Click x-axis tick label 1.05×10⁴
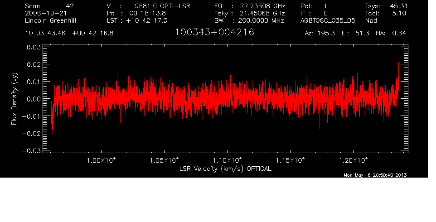This screenshot has width=436, height=222. (165, 160)
